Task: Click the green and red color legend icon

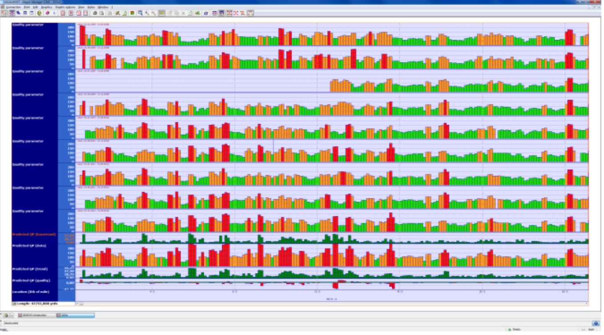Action: pos(132,13)
